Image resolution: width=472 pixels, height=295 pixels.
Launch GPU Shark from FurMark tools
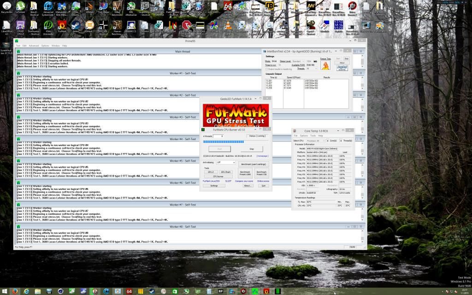tap(226, 172)
